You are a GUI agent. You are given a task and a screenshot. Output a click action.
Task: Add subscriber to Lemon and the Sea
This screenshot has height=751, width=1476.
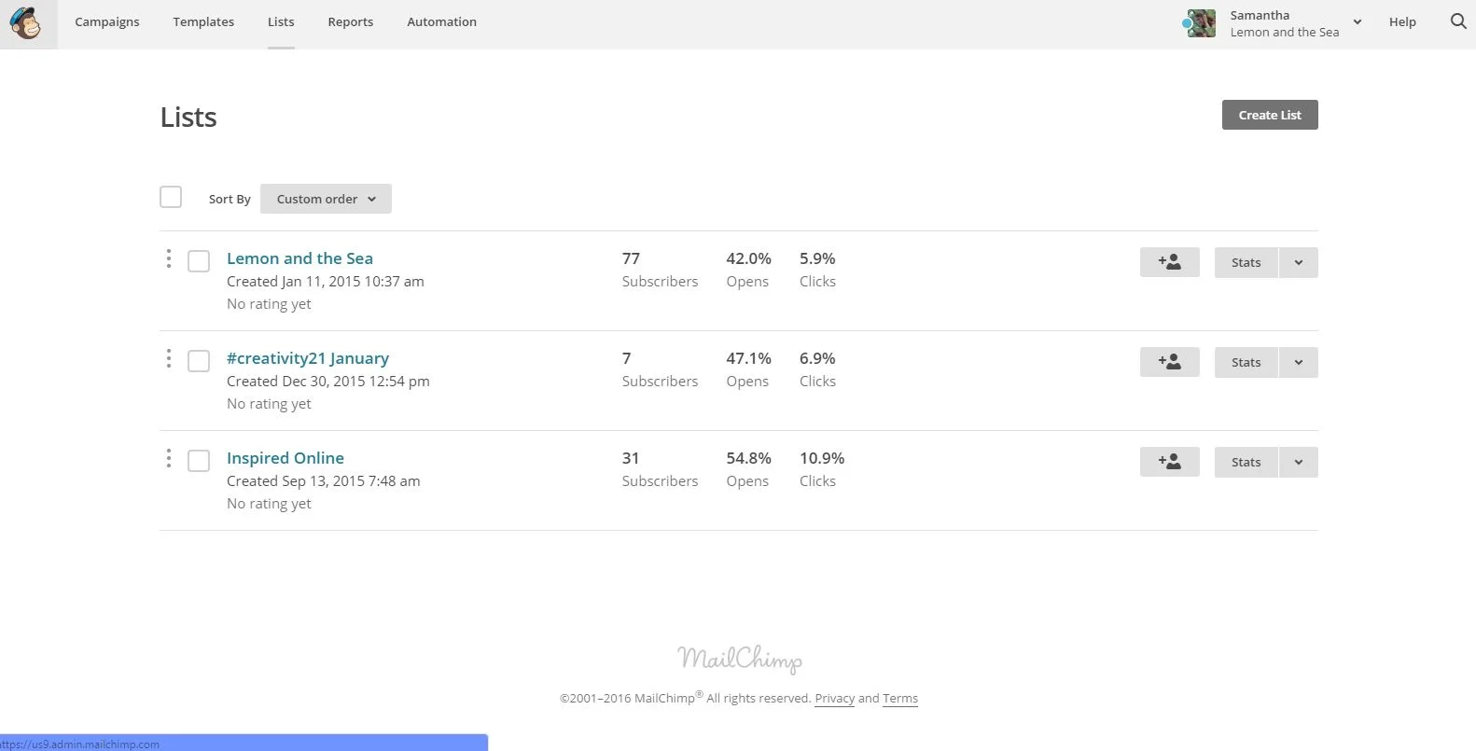[x=1169, y=262]
